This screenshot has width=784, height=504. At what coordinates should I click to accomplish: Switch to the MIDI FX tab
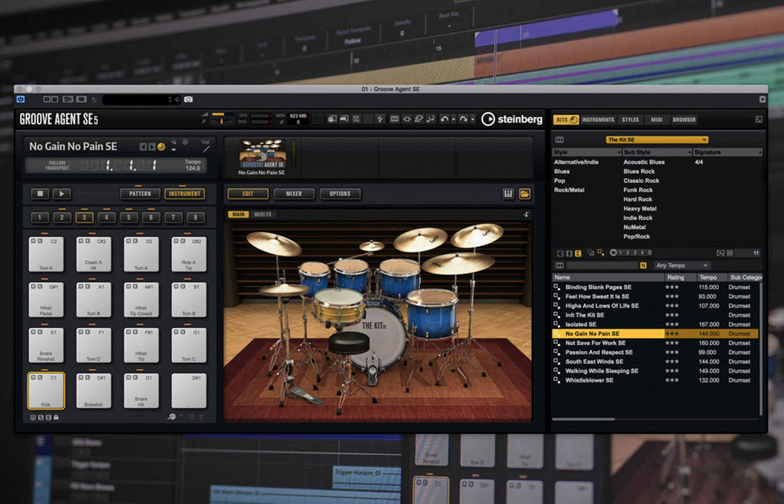tap(263, 214)
